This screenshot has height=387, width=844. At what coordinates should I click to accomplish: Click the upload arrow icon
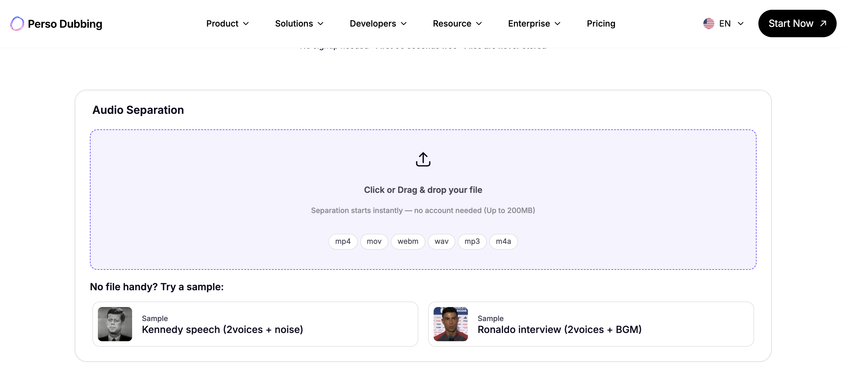click(x=423, y=159)
